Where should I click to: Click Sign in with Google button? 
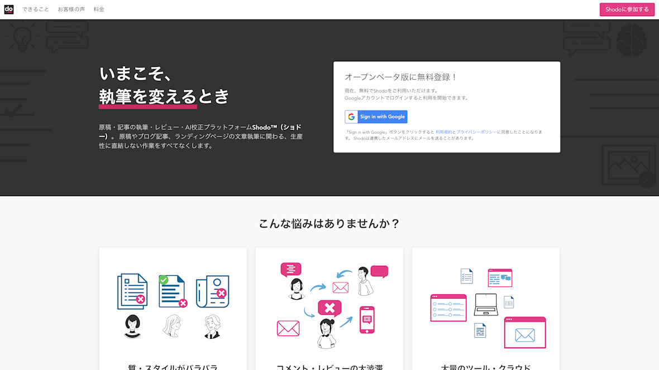[376, 116]
